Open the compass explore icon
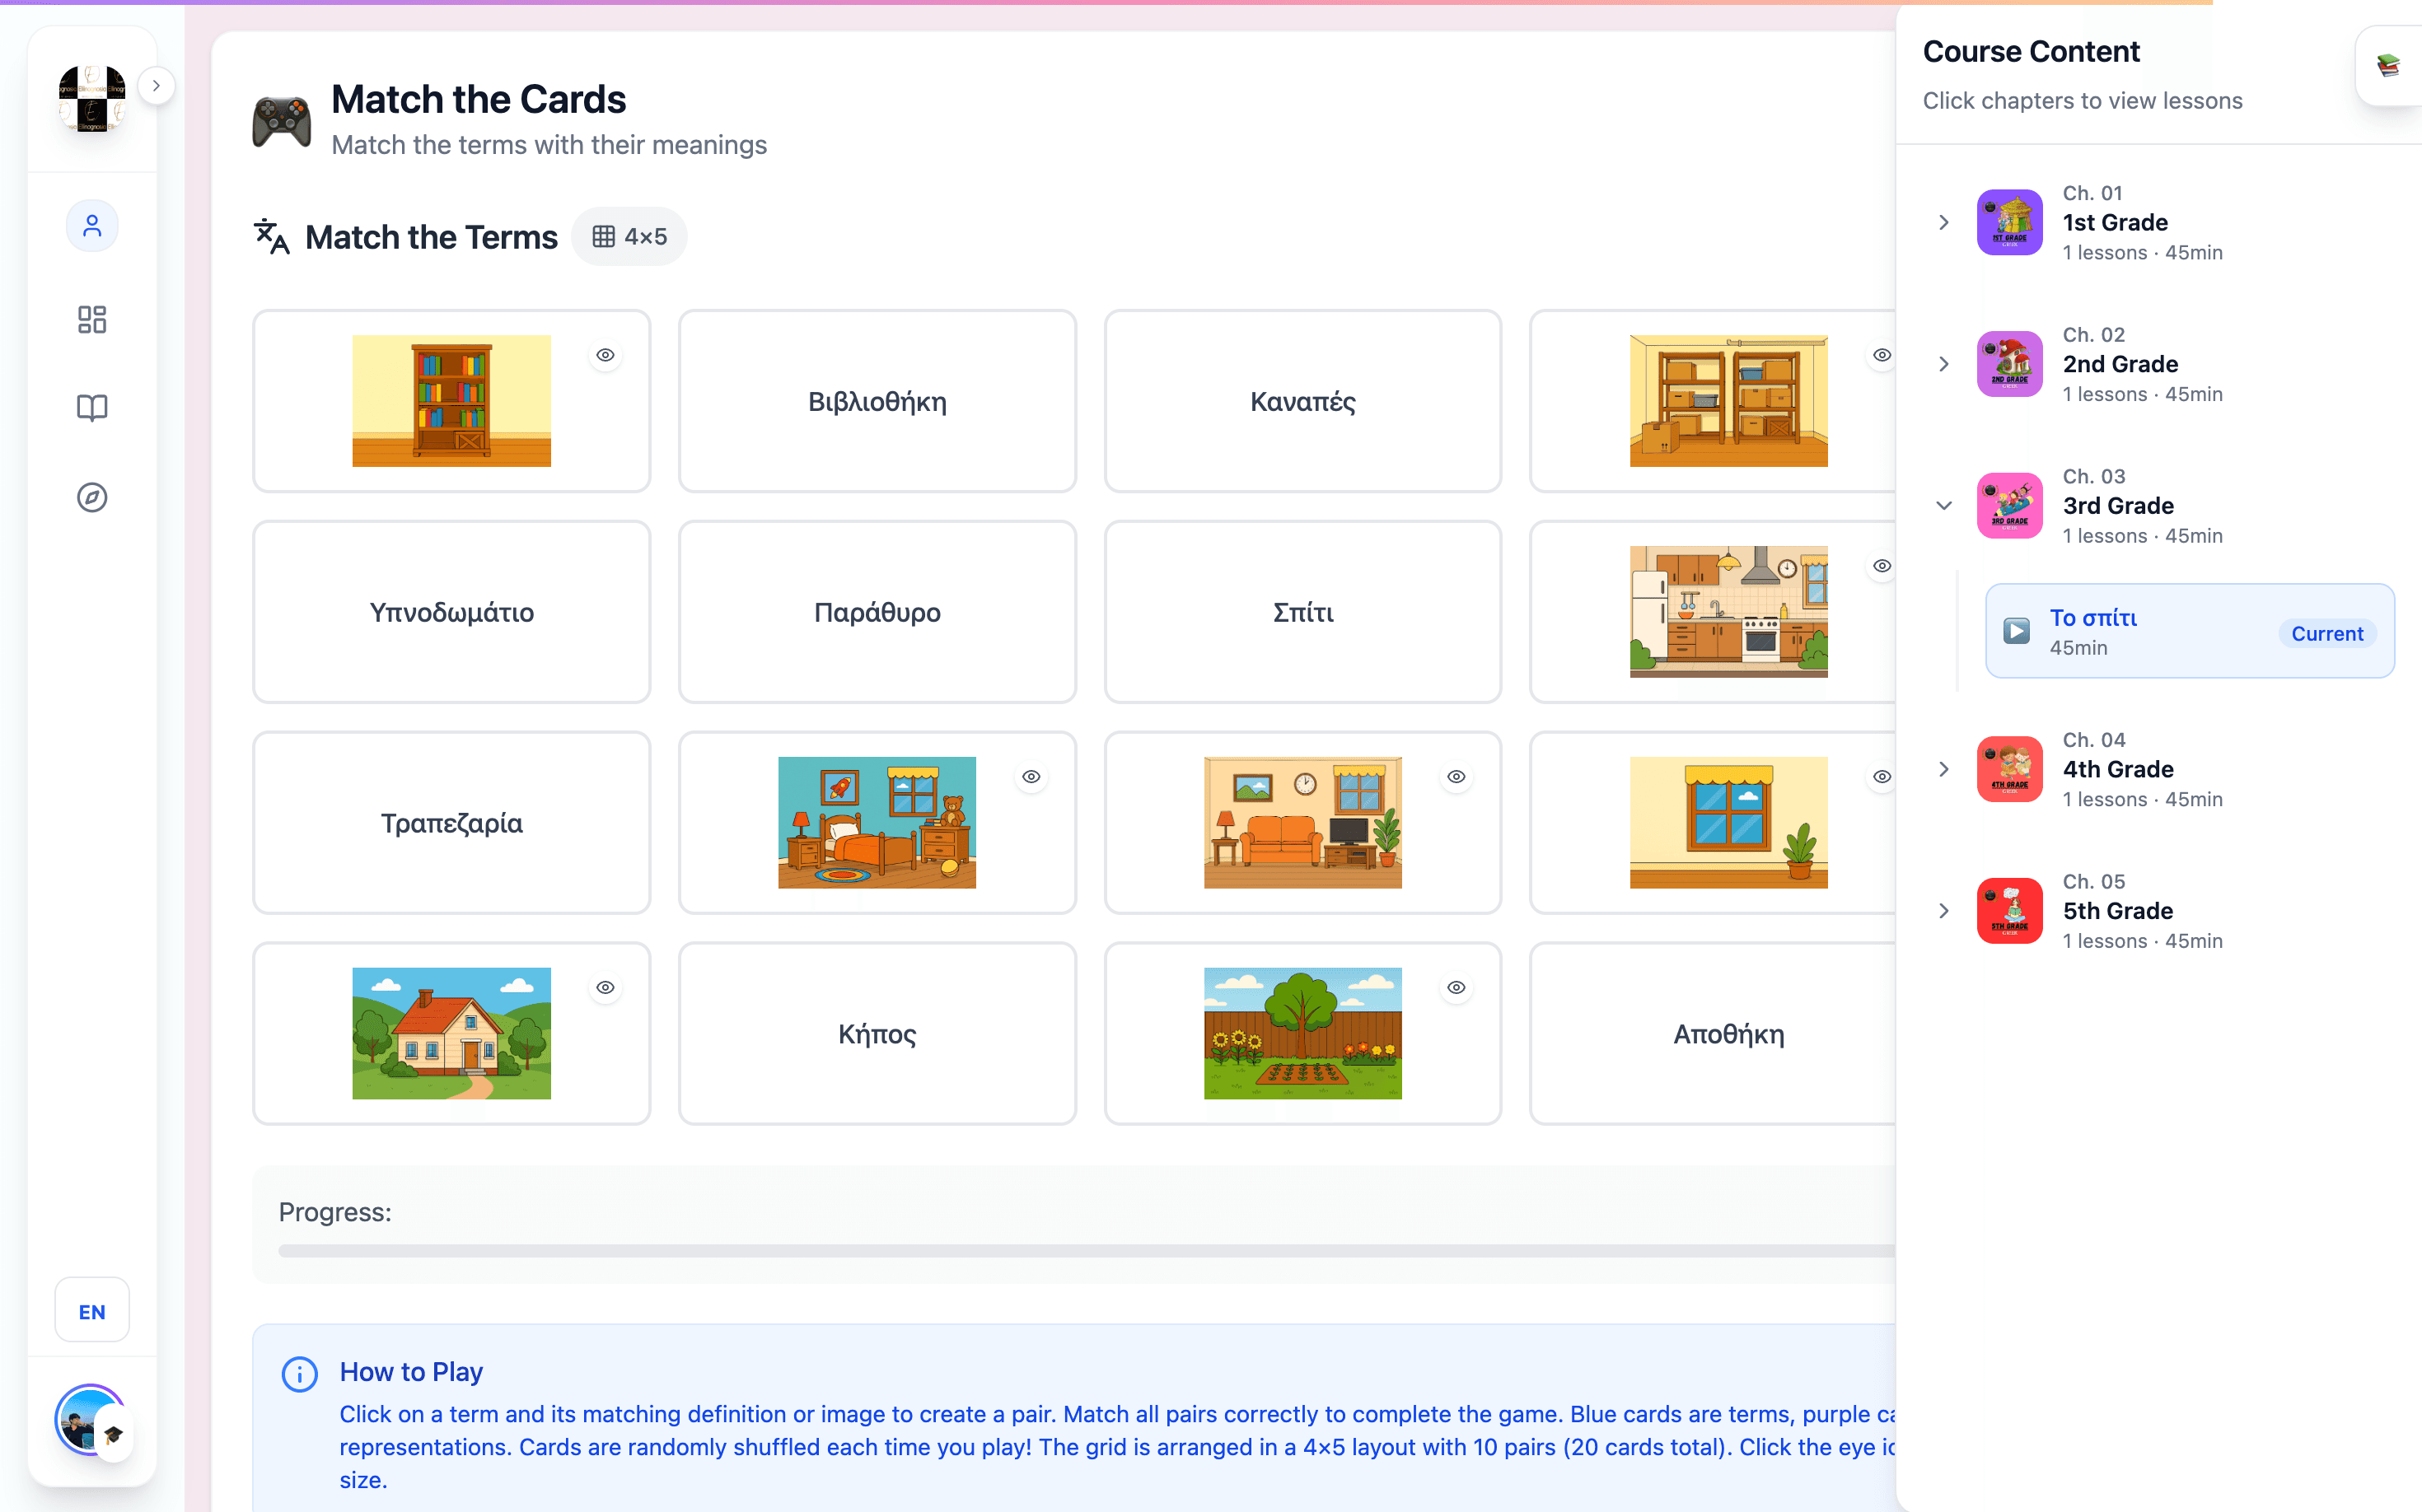 pos(92,497)
